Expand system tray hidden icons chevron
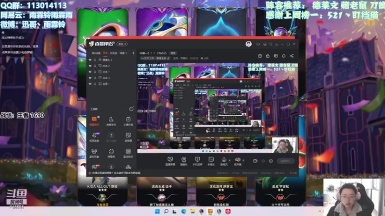Viewport: 385px width, 216px height. pos(320,211)
